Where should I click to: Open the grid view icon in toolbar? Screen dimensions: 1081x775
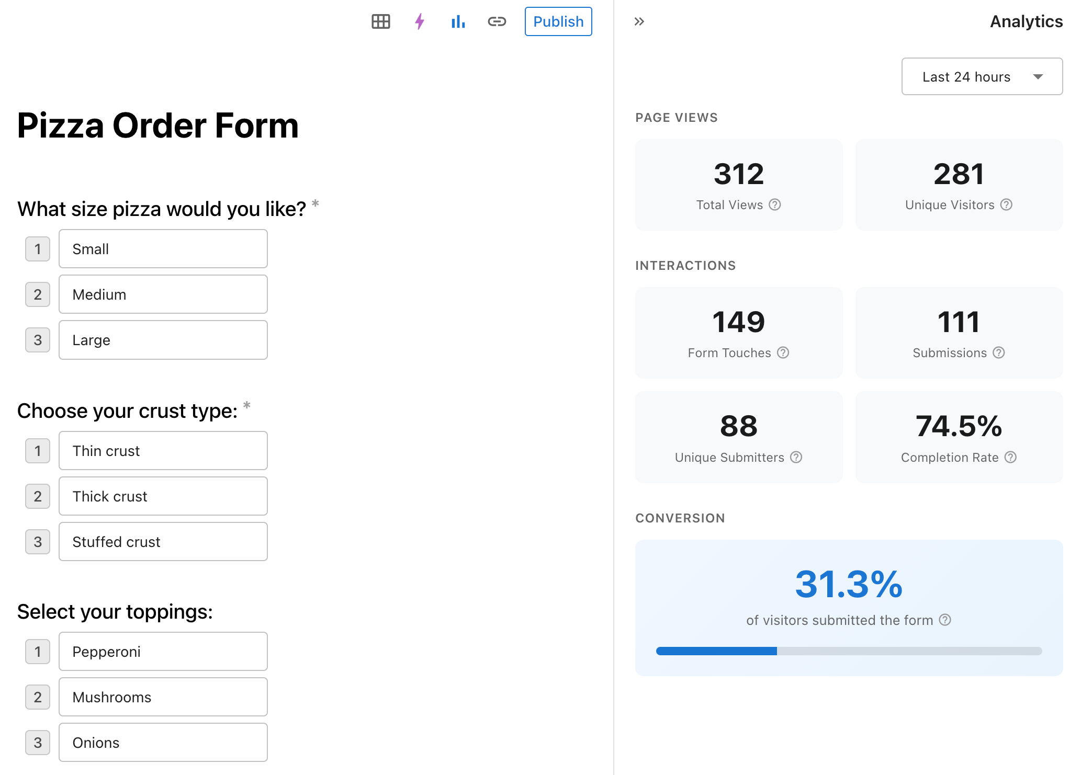tap(380, 21)
